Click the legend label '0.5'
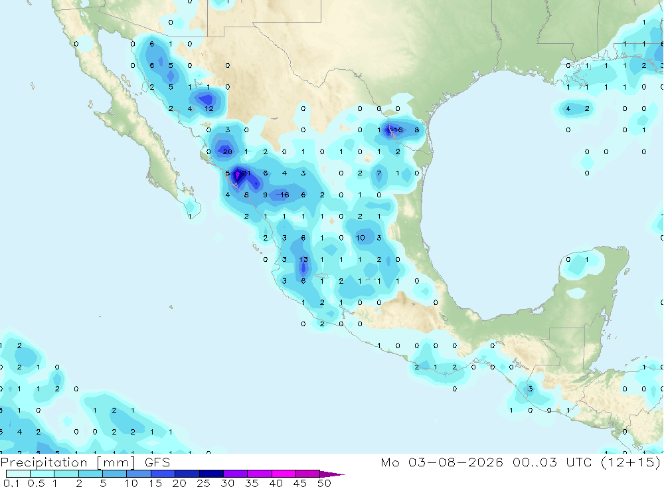Viewport: 664px width, 487px height. click(x=36, y=483)
